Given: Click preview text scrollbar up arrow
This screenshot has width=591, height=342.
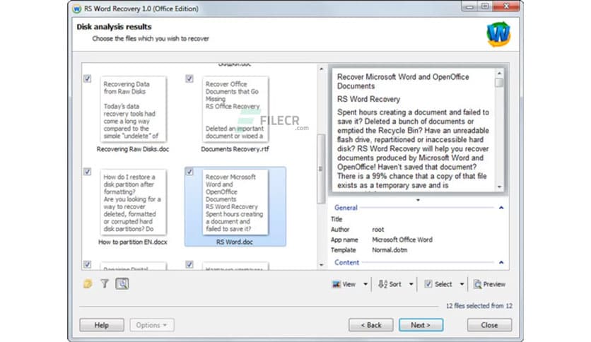Looking at the screenshot, I should [x=499, y=73].
